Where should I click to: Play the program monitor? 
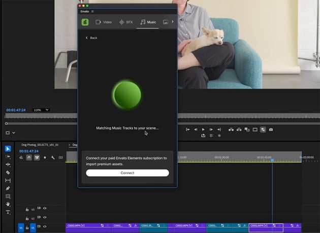(203, 130)
